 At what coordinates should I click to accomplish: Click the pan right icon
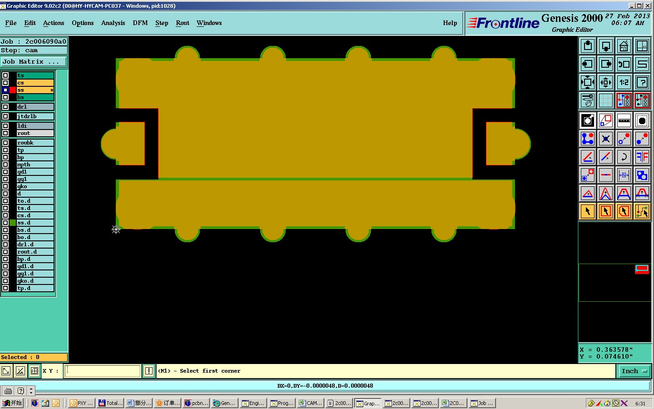pos(606,64)
